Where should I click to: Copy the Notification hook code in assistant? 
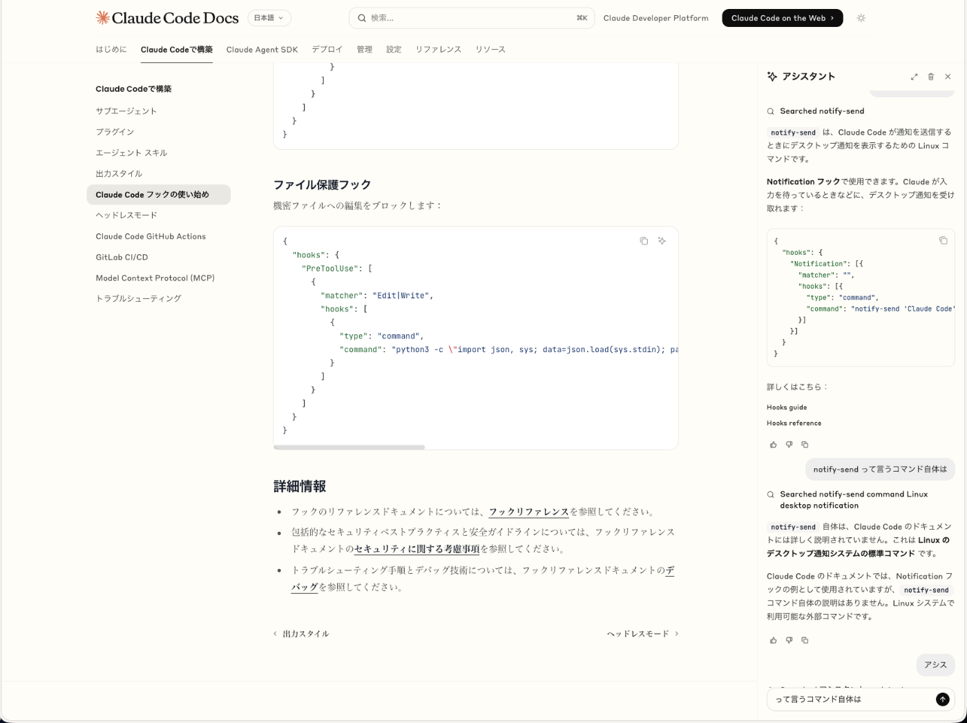pos(943,240)
